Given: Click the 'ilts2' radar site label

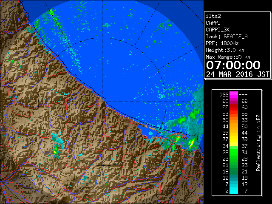Looking at the screenshot, I should pyautogui.click(x=213, y=16).
